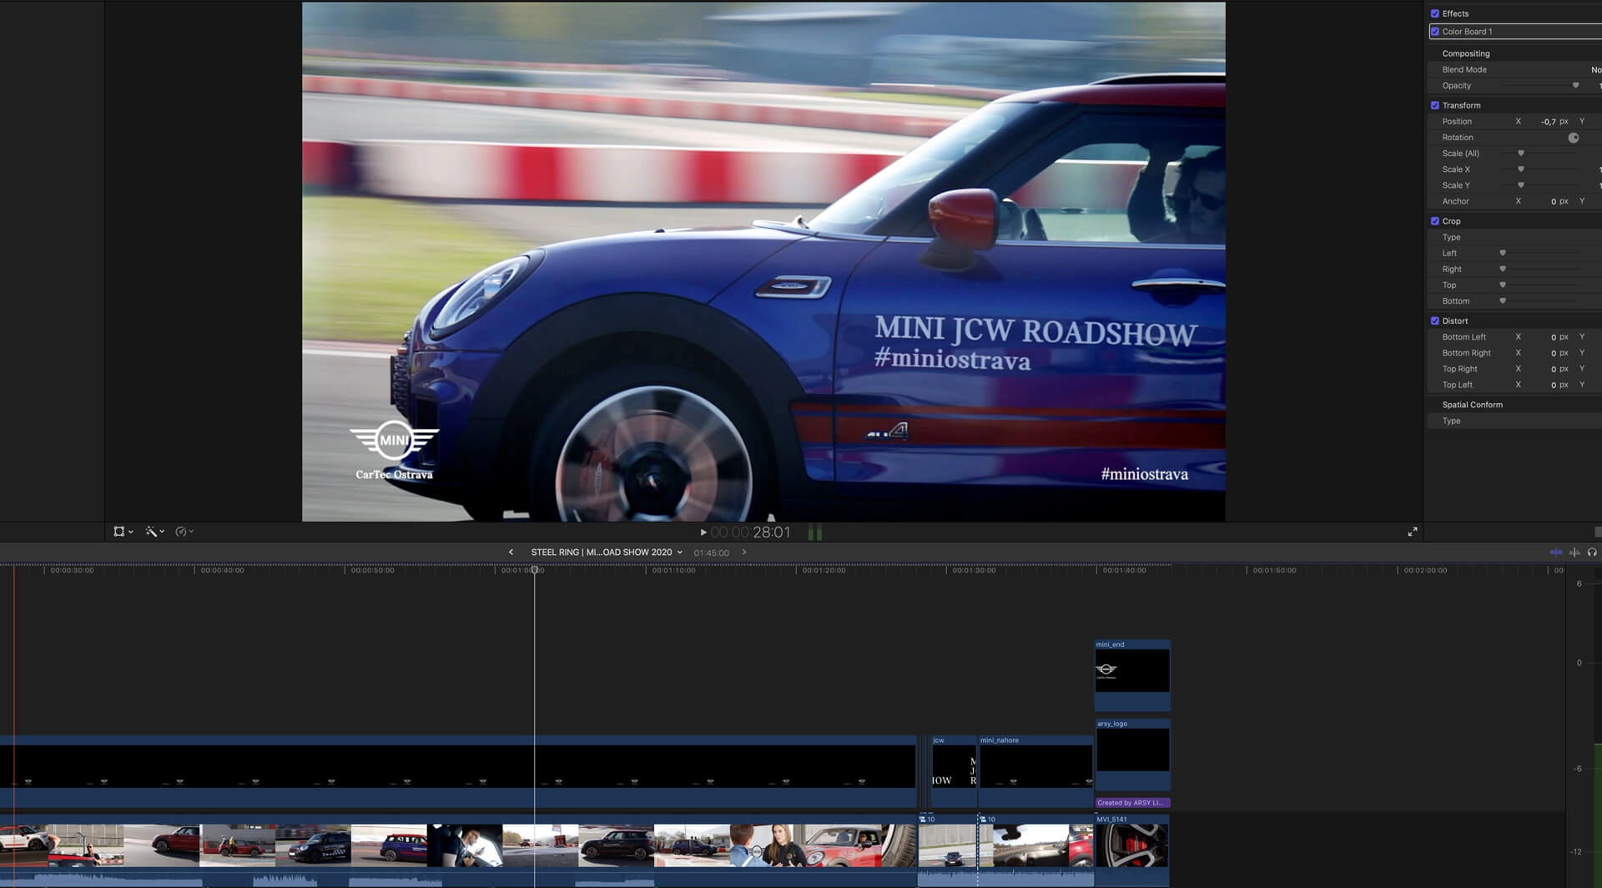This screenshot has width=1602, height=888.
Task: Click the 00:00:40:00 ruler mark
Action: [222, 571]
